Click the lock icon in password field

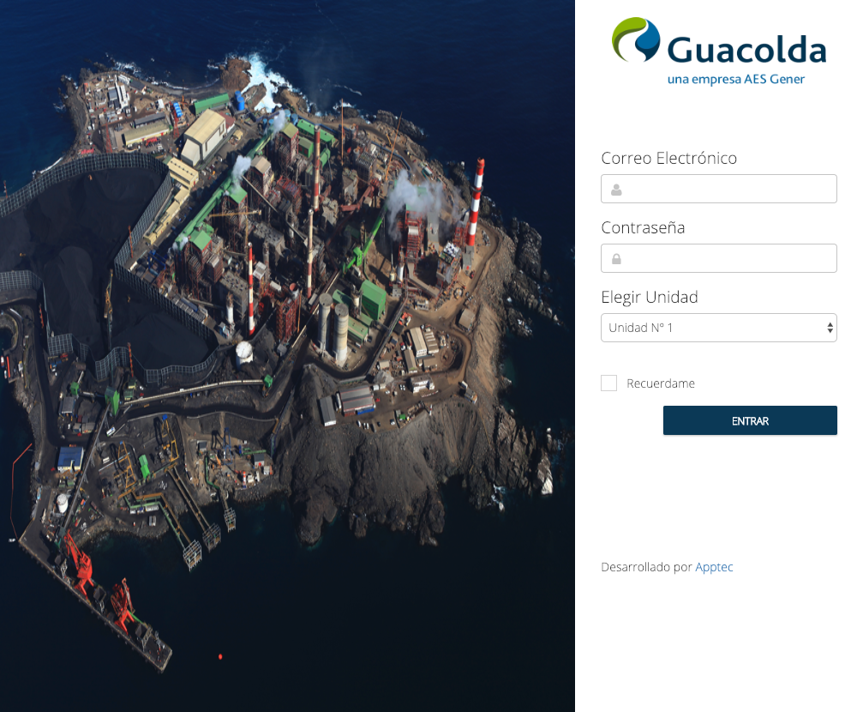(x=616, y=259)
